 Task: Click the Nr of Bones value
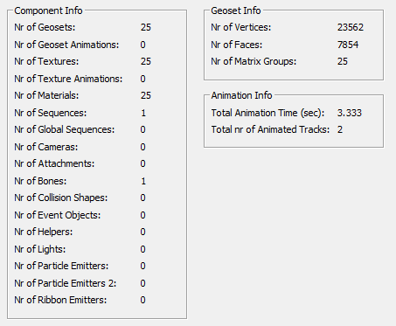[x=143, y=181]
